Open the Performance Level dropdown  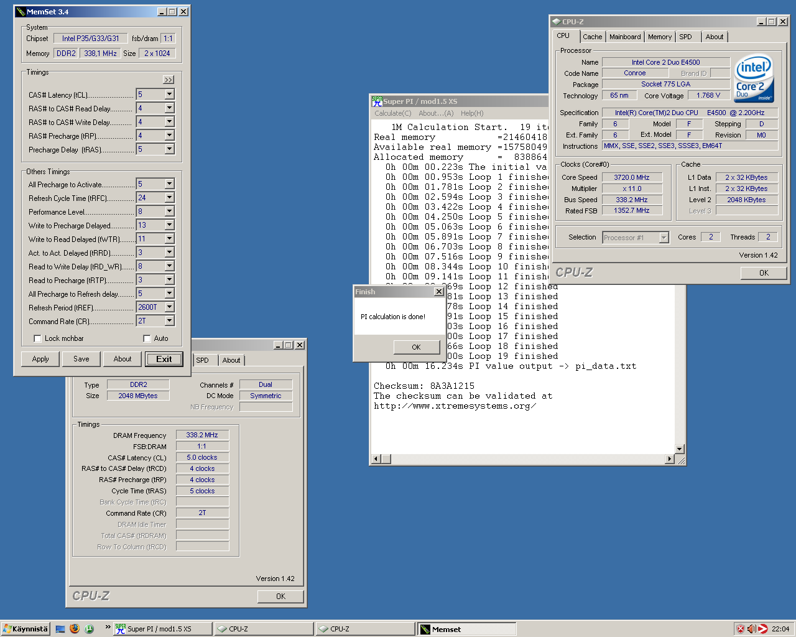(169, 211)
